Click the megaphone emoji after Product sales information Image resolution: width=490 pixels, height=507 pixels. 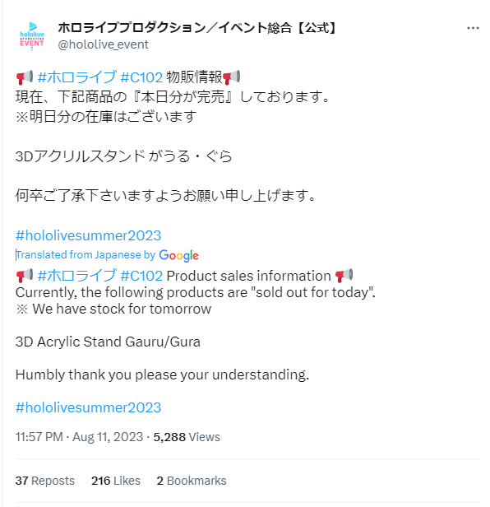(x=344, y=276)
